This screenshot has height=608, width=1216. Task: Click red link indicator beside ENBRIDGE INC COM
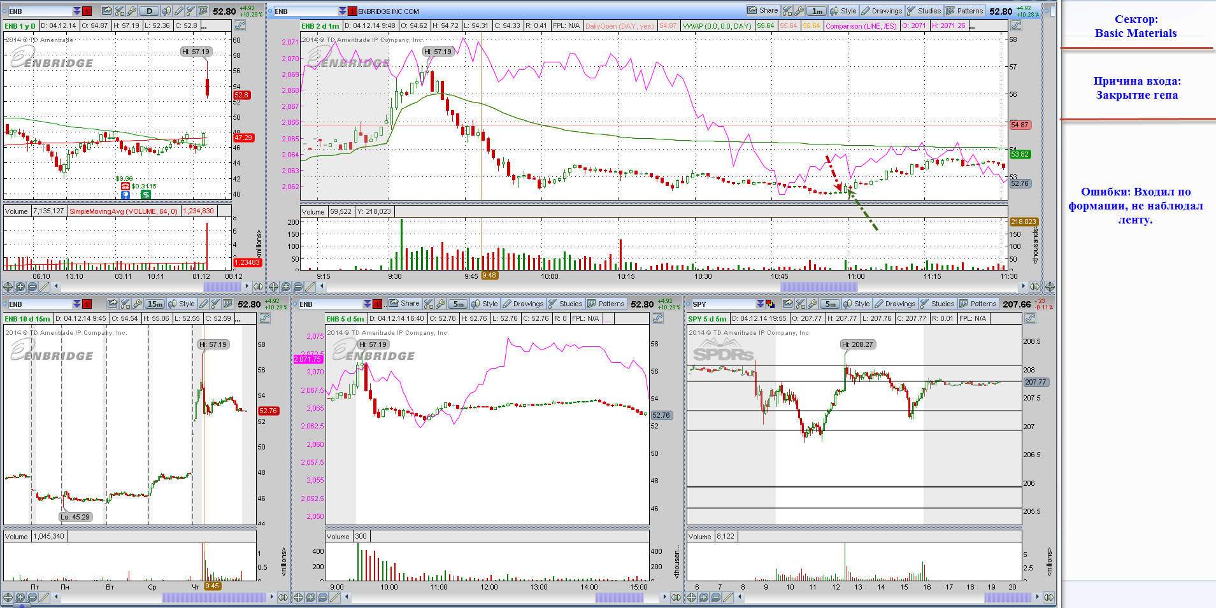click(x=352, y=11)
